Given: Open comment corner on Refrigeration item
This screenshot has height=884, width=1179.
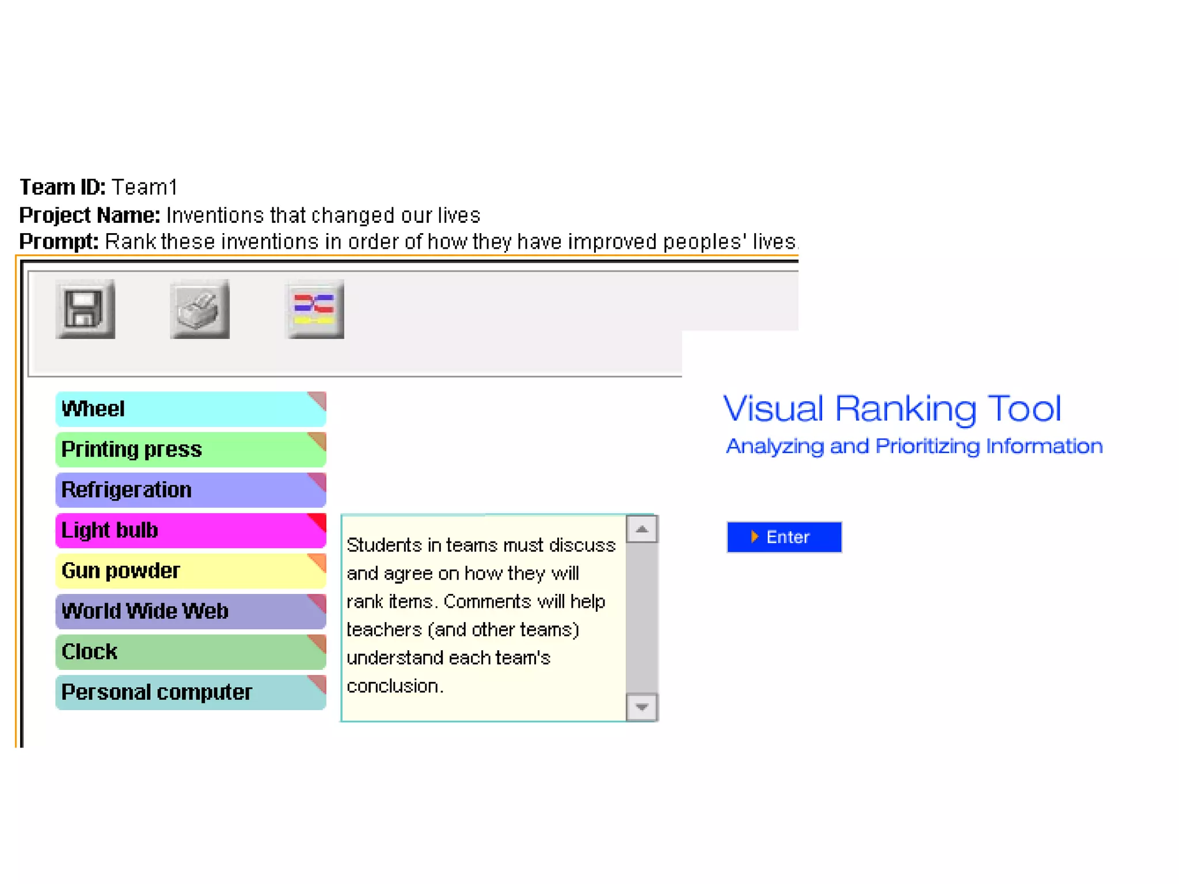Looking at the screenshot, I should click(x=320, y=479).
